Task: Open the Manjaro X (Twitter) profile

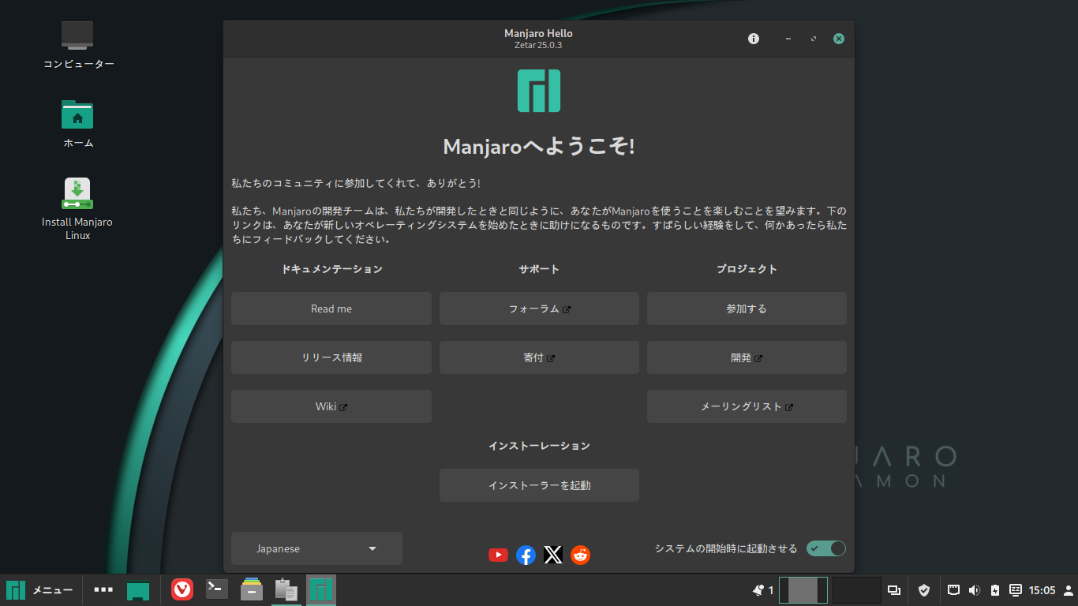Action: [x=553, y=555]
